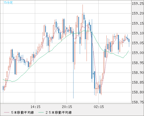Click the 159.05 price axis label
144x116 pixels.
click(x=138, y=43)
